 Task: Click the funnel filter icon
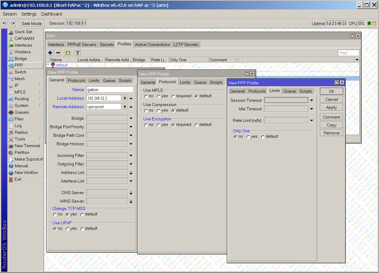click(x=78, y=53)
